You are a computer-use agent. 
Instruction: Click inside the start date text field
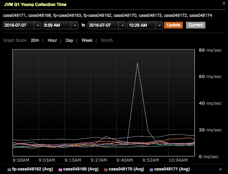[18, 25]
